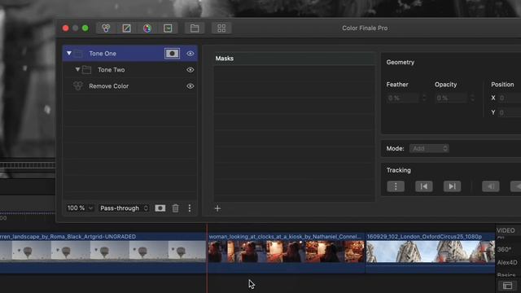Select the Tone Two group row
Image resolution: width=521 pixels, height=293 pixels.
pyautogui.click(x=130, y=70)
